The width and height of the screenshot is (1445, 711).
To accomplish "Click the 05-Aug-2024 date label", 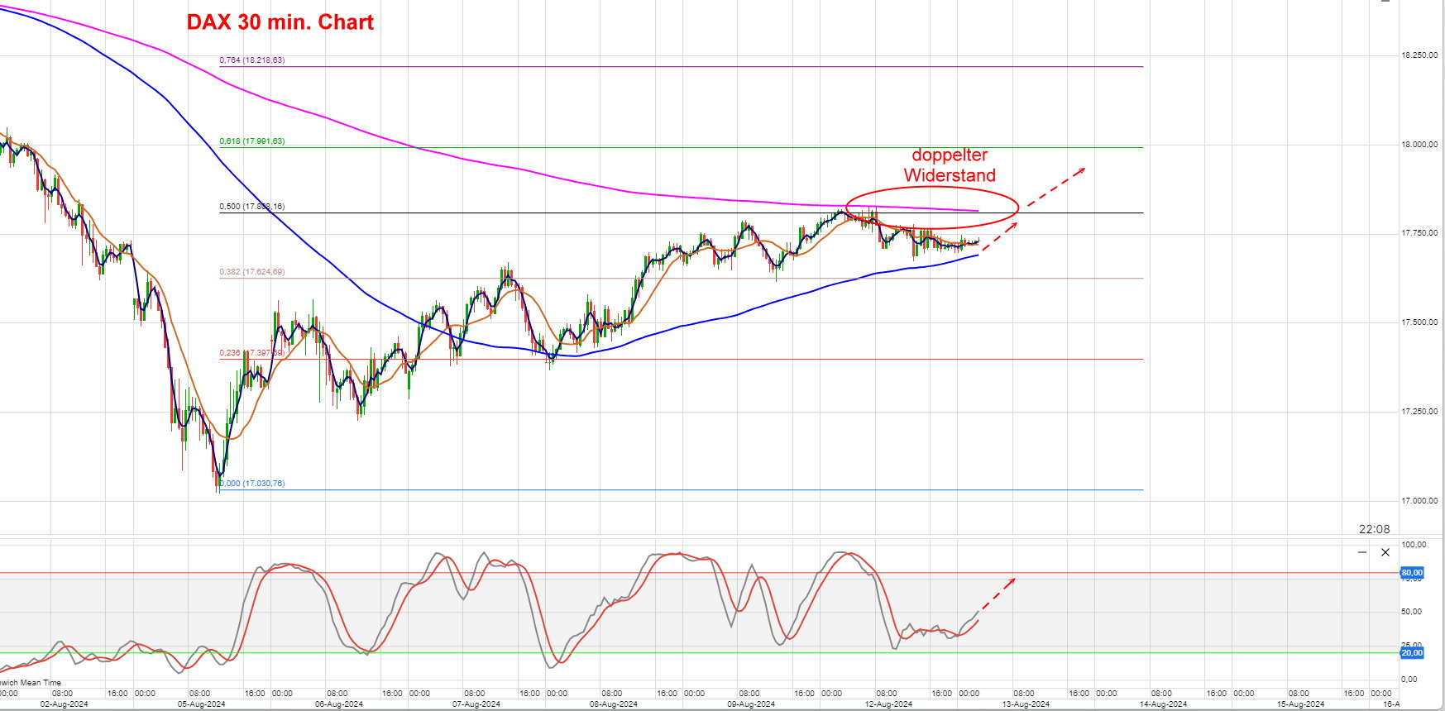I will click(202, 704).
